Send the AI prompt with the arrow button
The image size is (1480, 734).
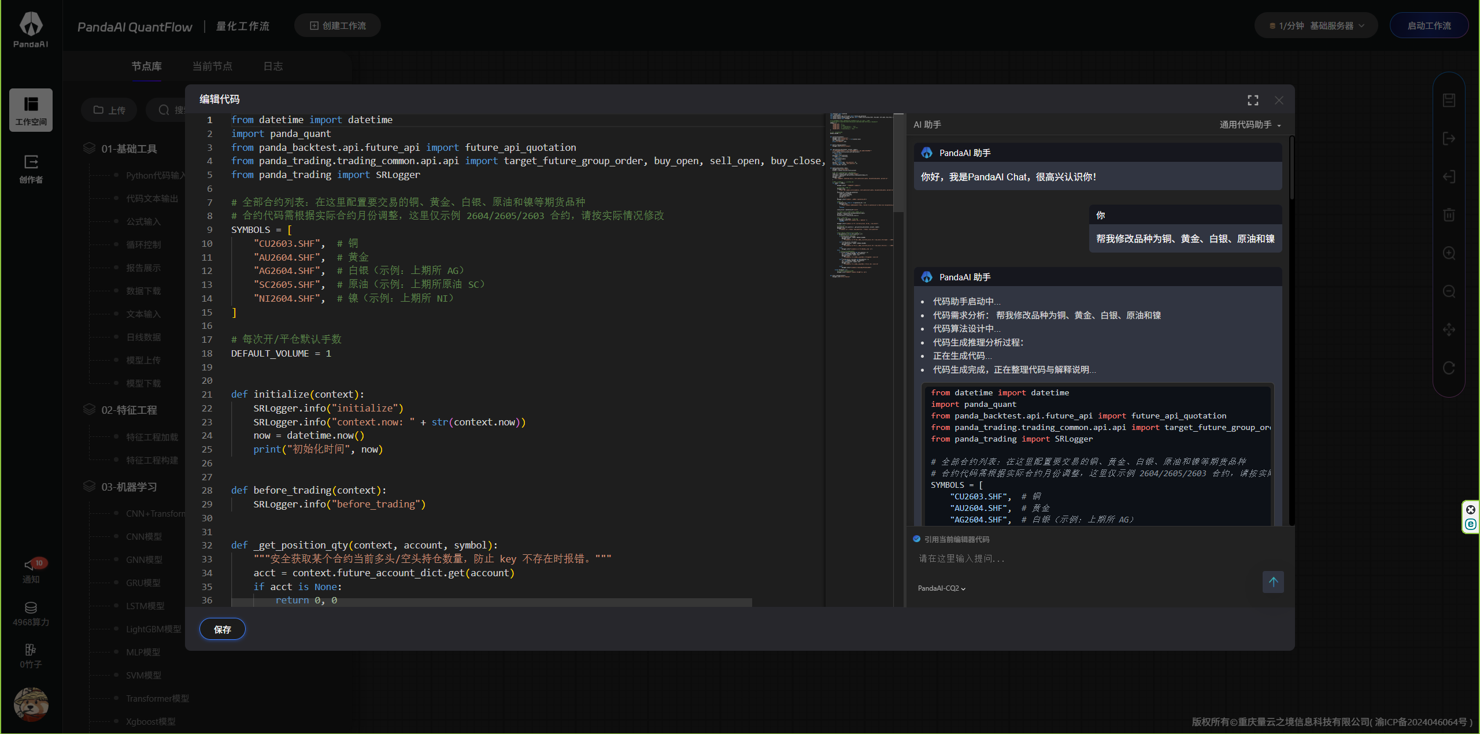click(x=1273, y=582)
